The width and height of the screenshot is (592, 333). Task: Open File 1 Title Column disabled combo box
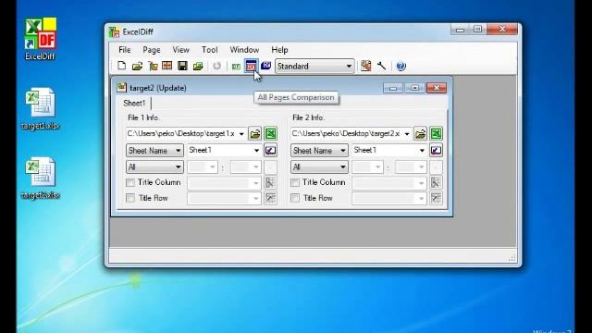pyautogui.click(x=224, y=183)
